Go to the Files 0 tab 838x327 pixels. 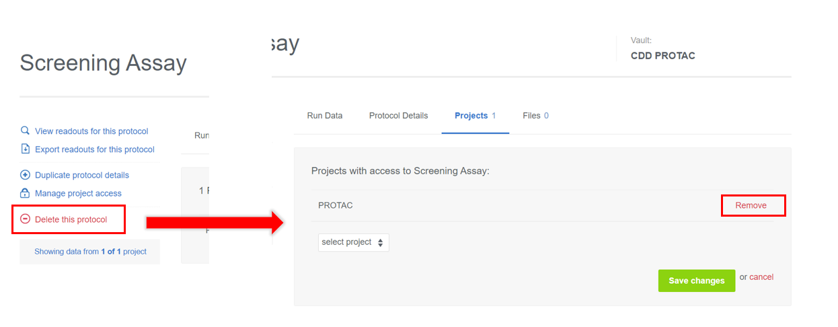(535, 116)
